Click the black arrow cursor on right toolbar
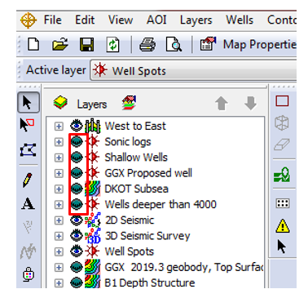The width and height of the screenshot is (308, 298). 281,246
